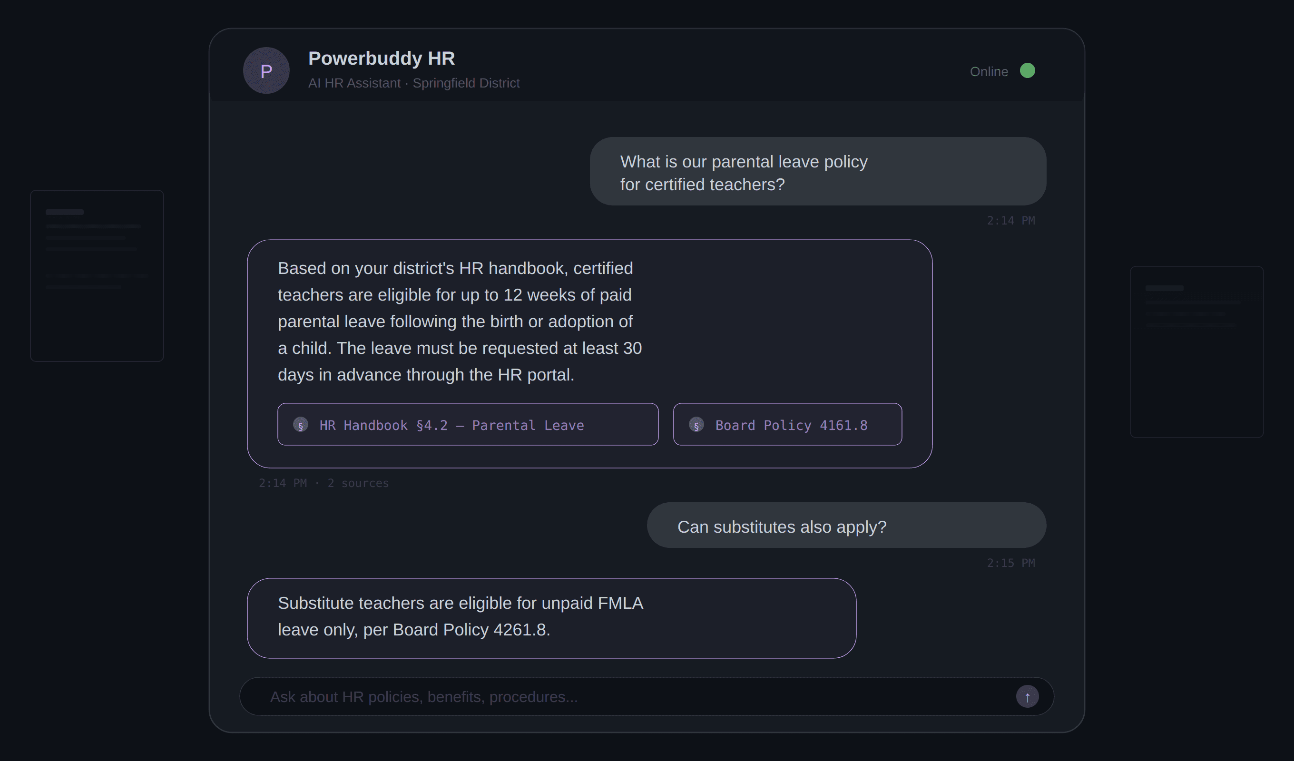The width and height of the screenshot is (1294, 761).
Task: Click the Powerbuddy HR title
Action: [381, 59]
